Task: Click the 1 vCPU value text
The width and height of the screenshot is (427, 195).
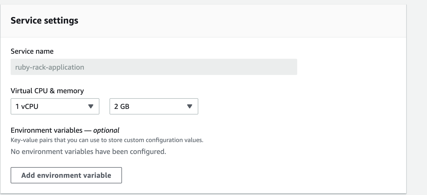Action: click(x=27, y=106)
